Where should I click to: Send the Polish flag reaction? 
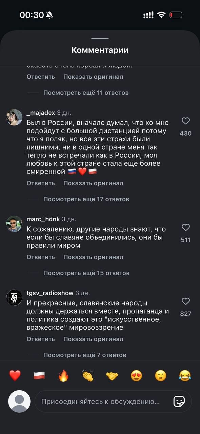coord(39,375)
